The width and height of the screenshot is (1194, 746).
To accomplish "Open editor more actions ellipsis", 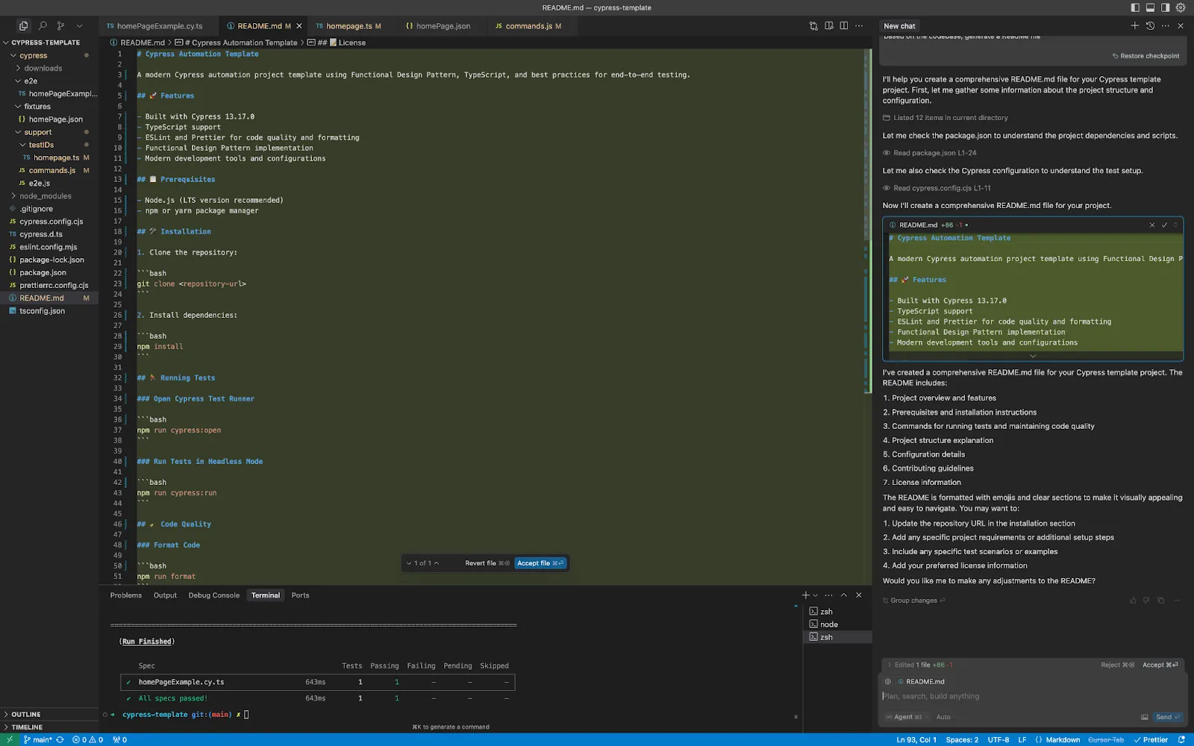I will 859,26.
